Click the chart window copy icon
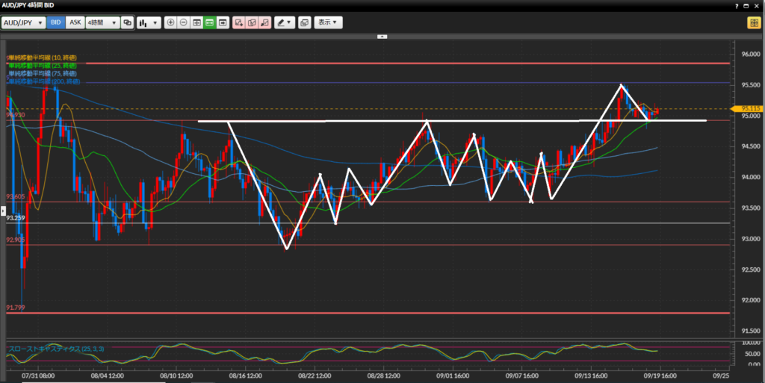Screen dimensions: 765x383 coord(304,22)
